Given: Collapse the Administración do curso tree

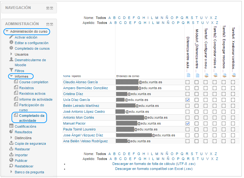Looking at the screenshot, I should tap(7, 32).
